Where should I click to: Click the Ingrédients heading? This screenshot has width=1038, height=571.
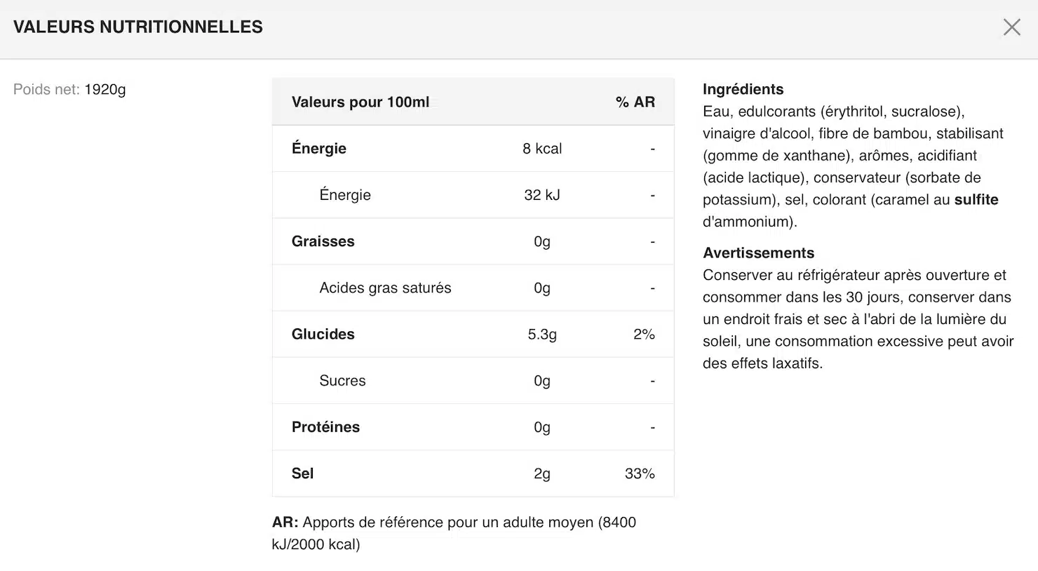click(x=743, y=90)
